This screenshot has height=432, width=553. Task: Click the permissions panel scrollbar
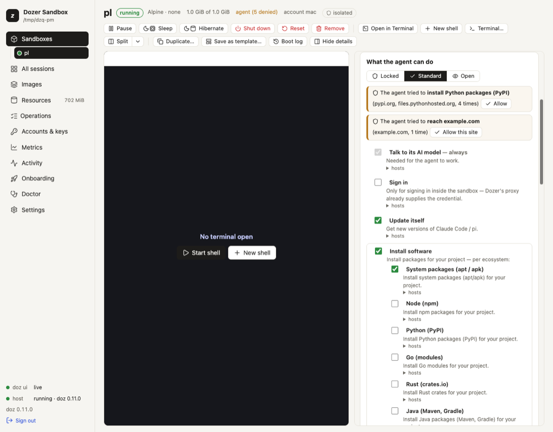tap(541, 141)
